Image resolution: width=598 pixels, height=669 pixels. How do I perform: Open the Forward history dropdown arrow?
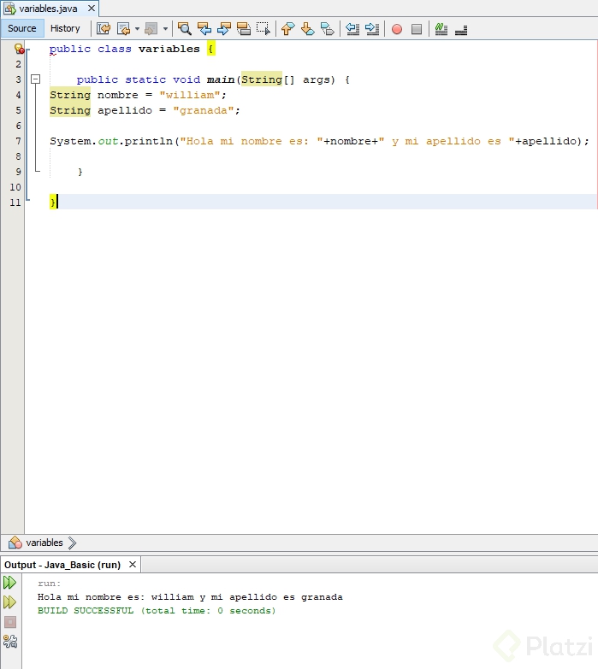coord(165,29)
